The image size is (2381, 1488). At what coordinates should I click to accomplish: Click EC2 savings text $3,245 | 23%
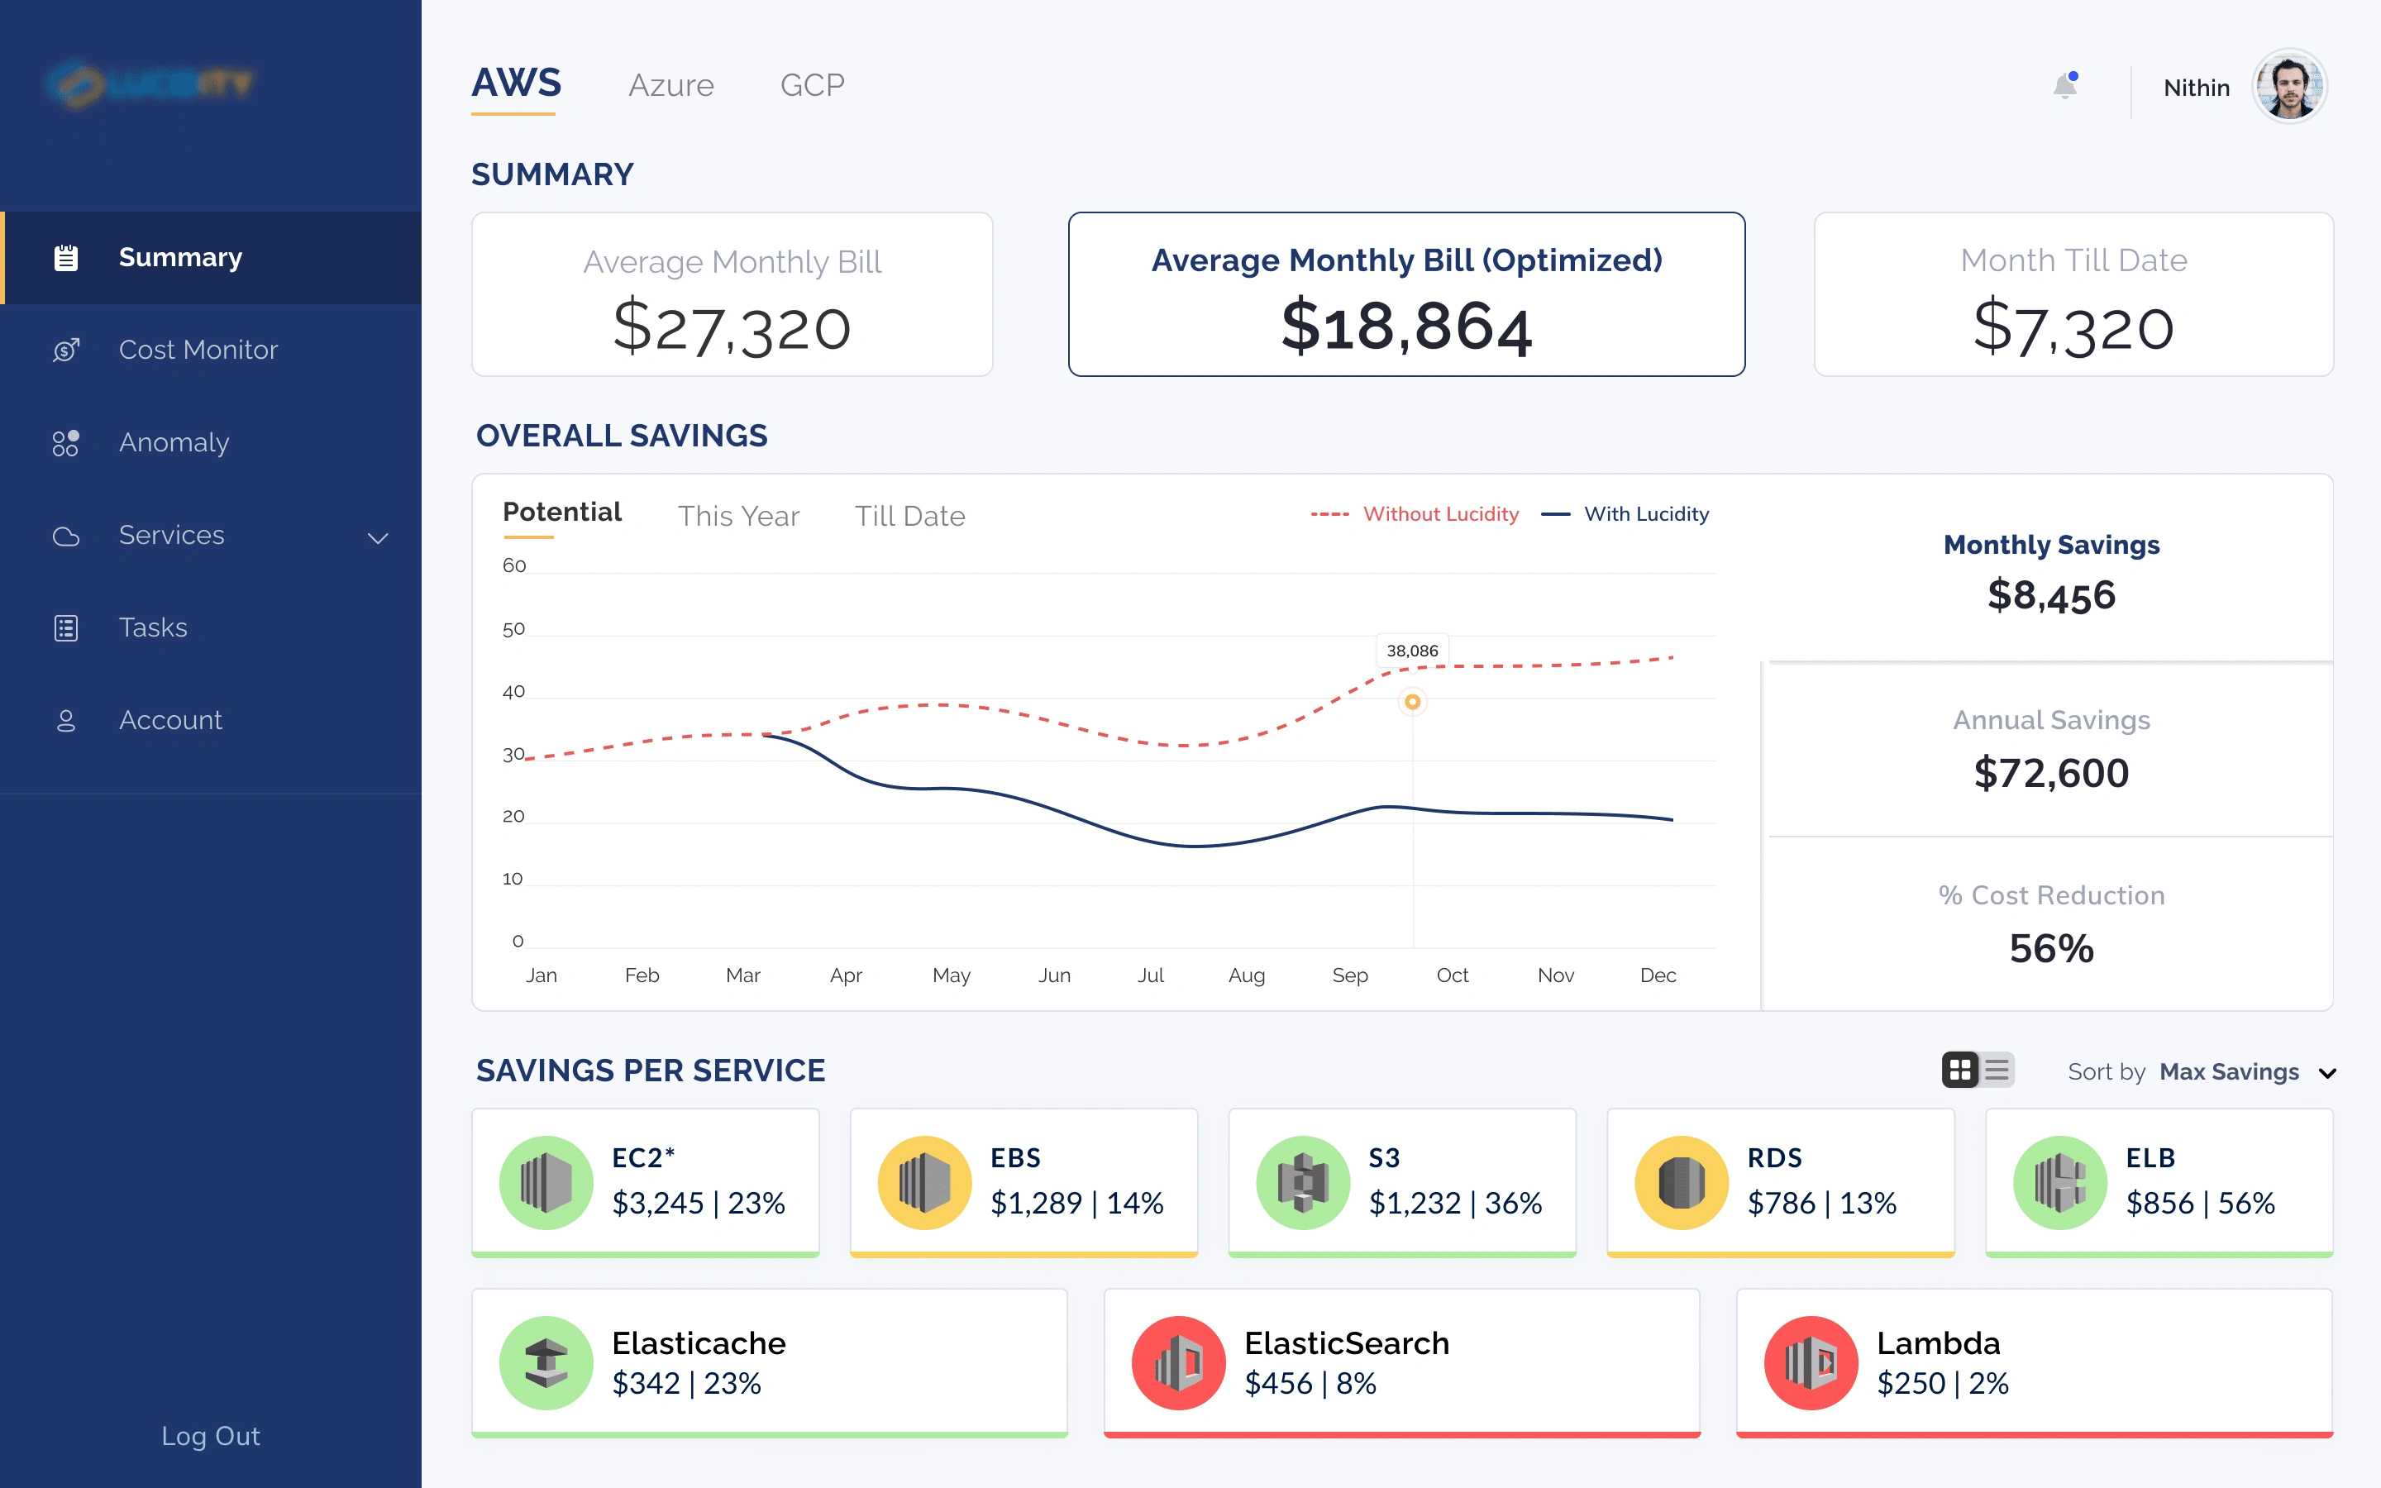[x=699, y=1203]
